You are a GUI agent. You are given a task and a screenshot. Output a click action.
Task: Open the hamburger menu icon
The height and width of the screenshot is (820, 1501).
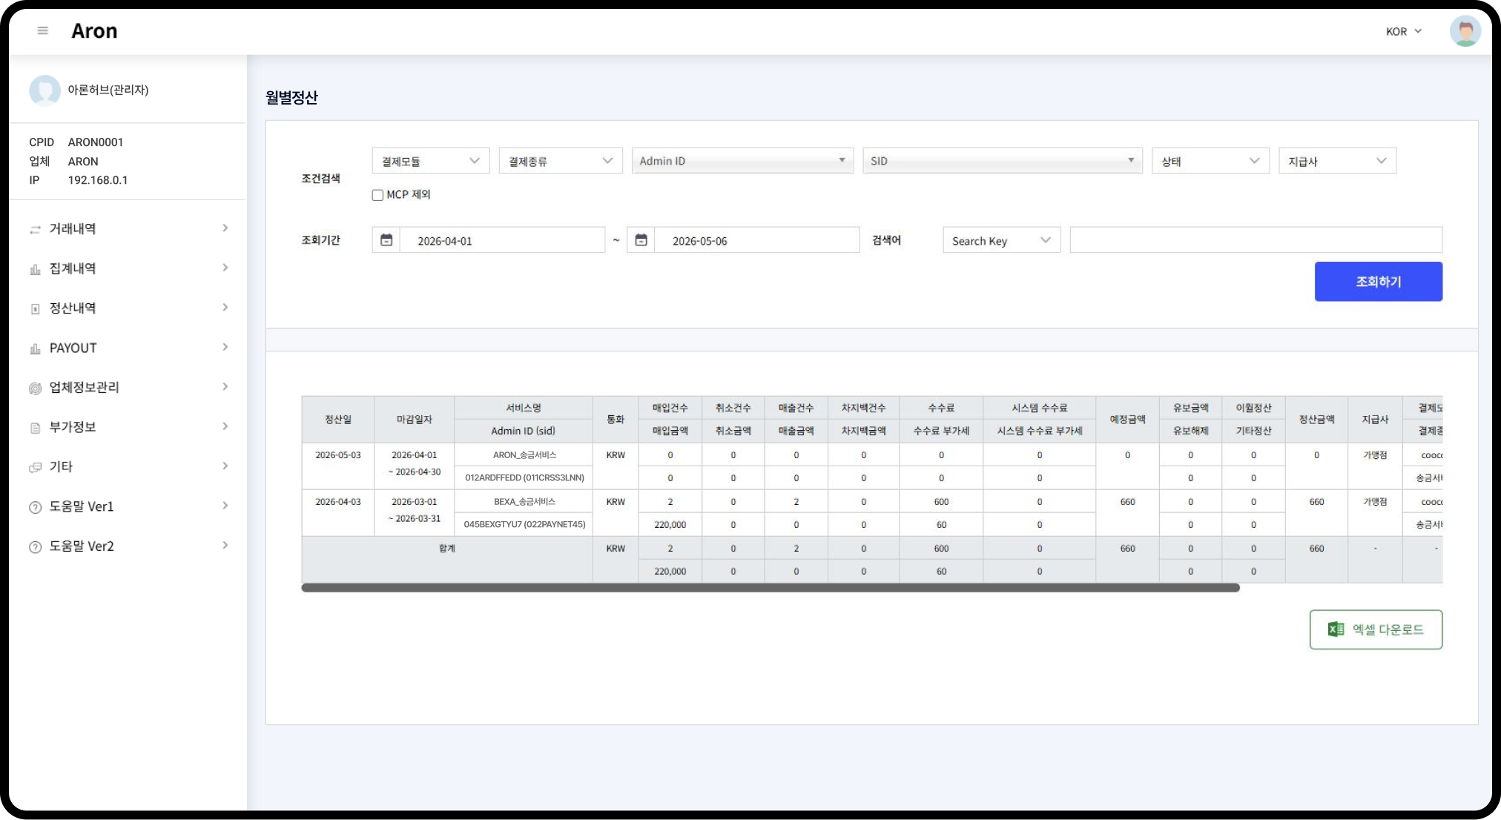(x=43, y=31)
